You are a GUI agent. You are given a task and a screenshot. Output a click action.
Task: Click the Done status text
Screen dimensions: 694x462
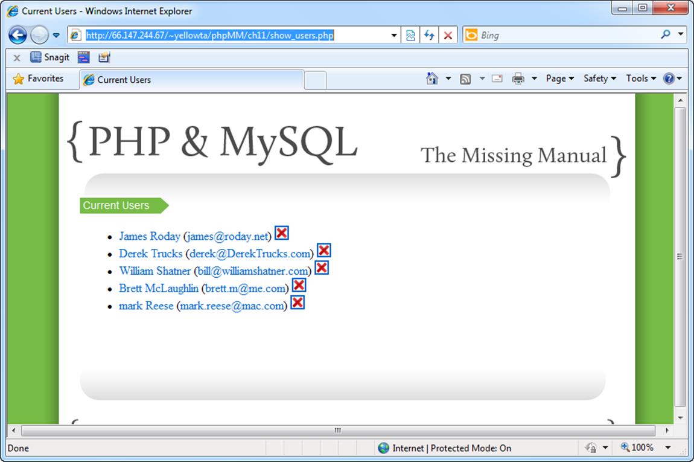point(18,448)
